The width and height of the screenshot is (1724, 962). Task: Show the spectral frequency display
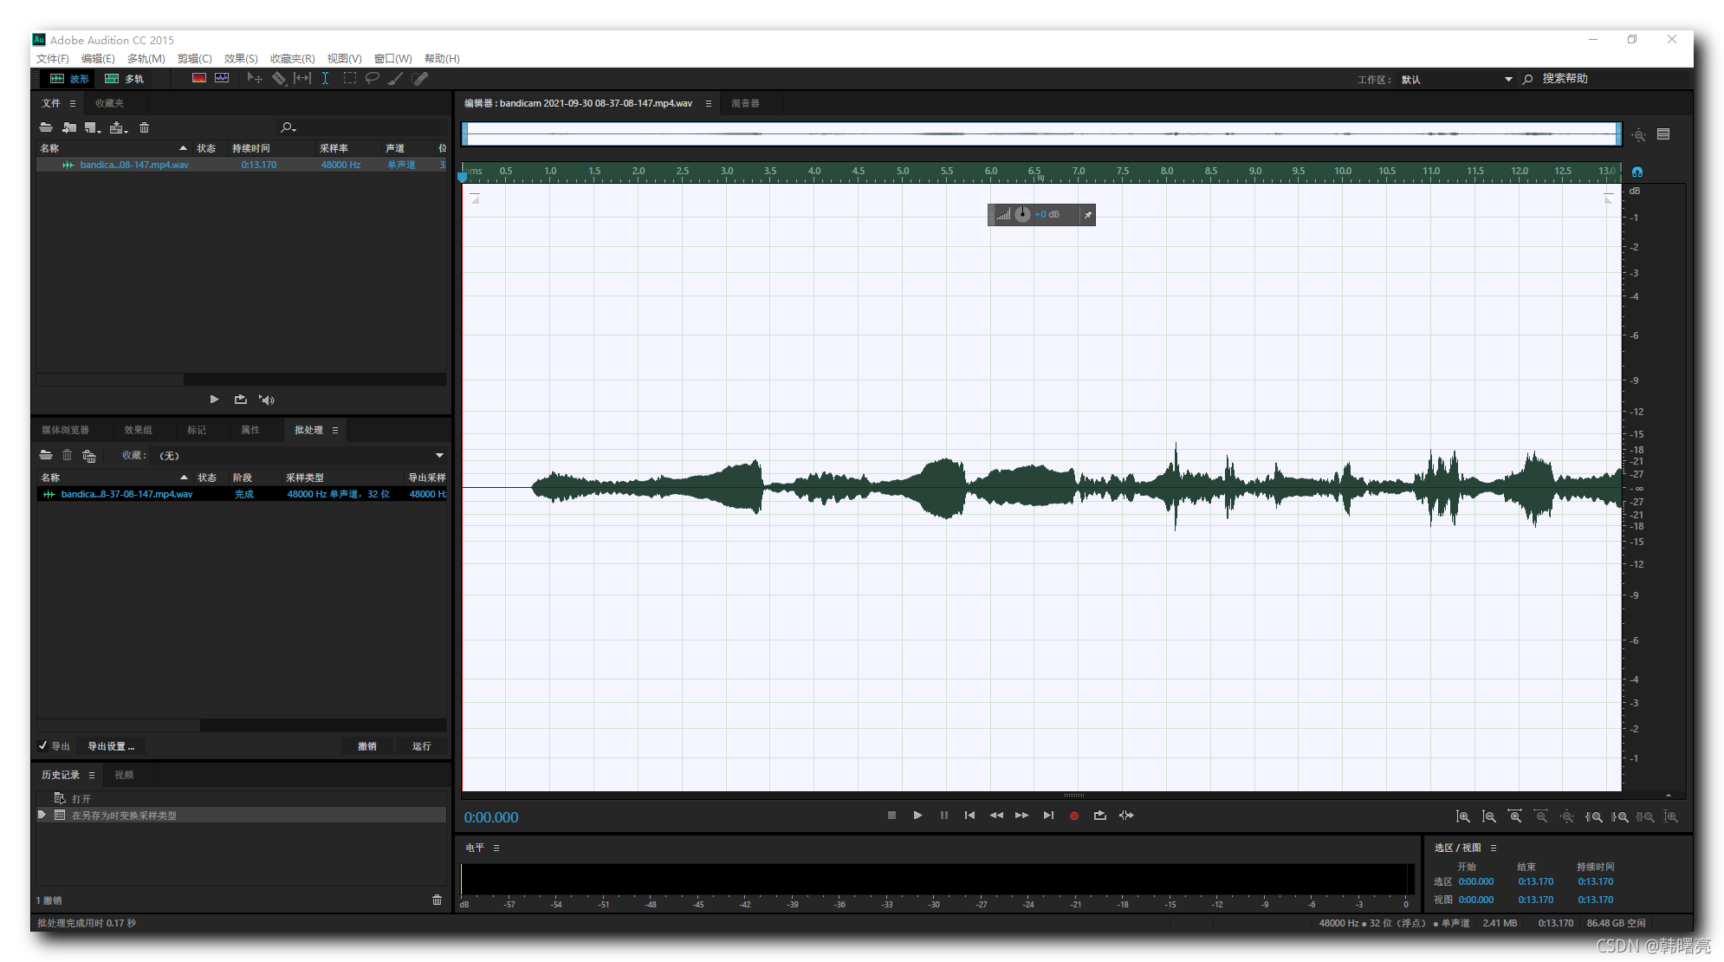click(199, 79)
